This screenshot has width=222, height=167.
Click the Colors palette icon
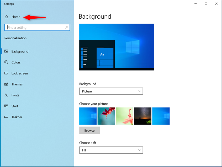(6, 62)
